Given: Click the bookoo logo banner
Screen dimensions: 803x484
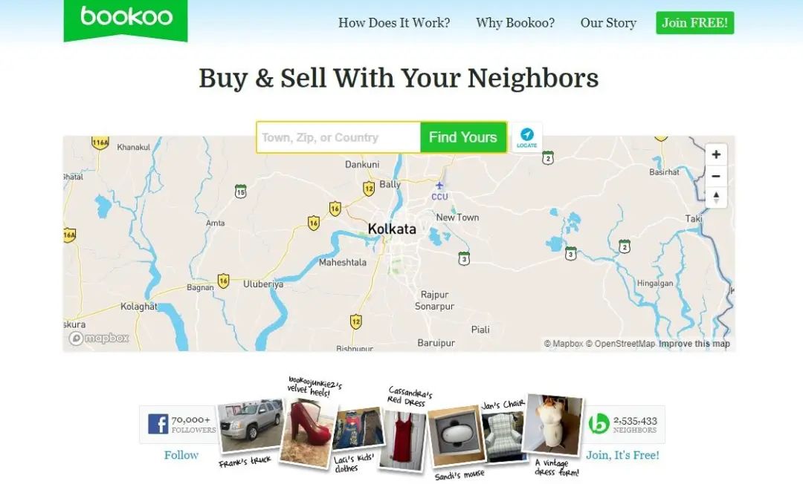Looking at the screenshot, I should click(x=126, y=20).
